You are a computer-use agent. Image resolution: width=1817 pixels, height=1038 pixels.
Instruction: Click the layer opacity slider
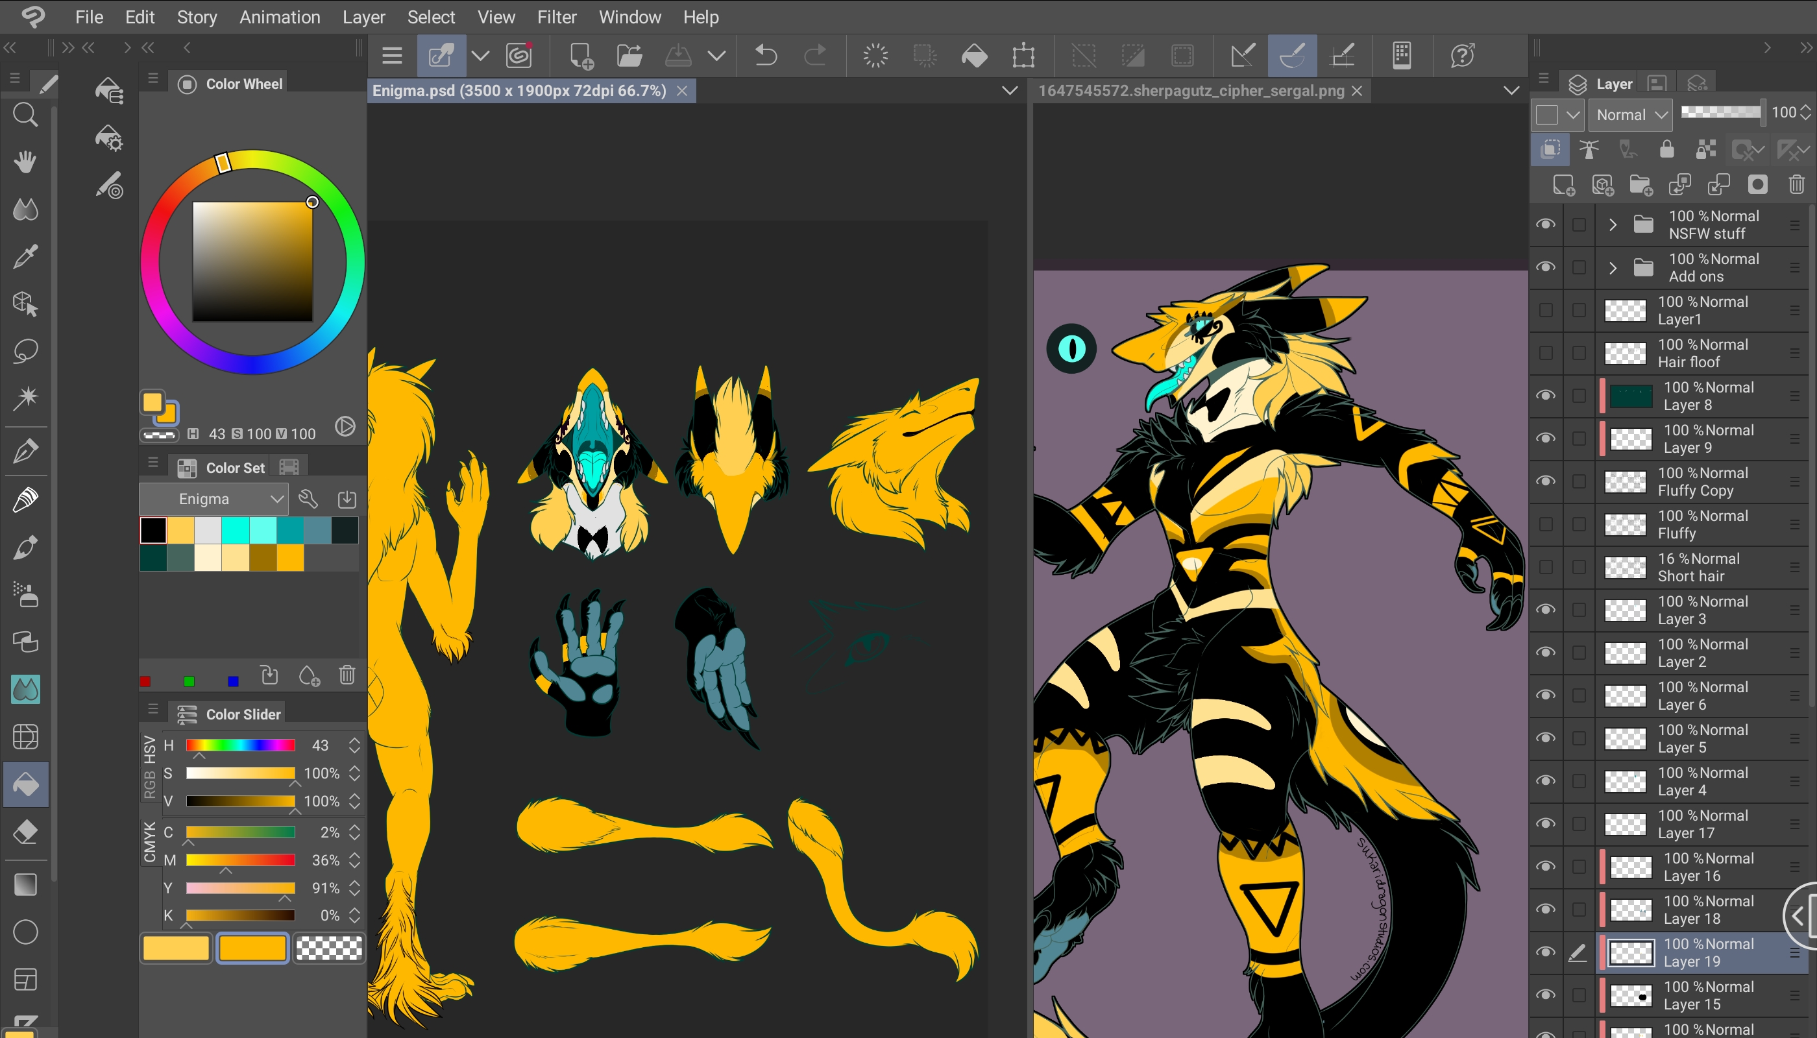(x=1722, y=112)
